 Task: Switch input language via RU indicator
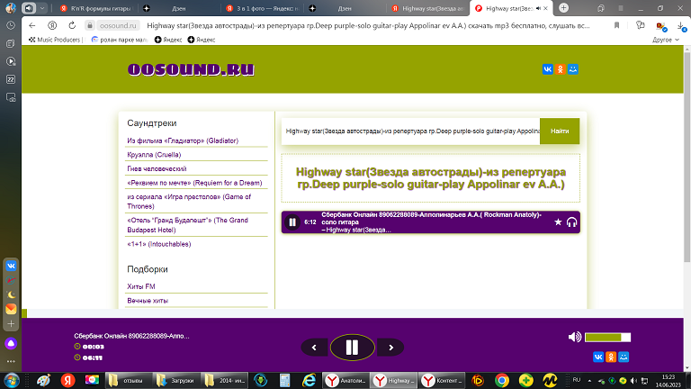pyautogui.click(x=577, y=380)
